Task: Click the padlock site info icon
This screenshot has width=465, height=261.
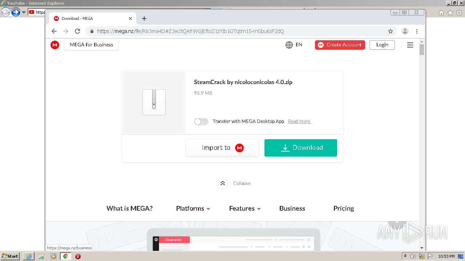Action: 92,31
